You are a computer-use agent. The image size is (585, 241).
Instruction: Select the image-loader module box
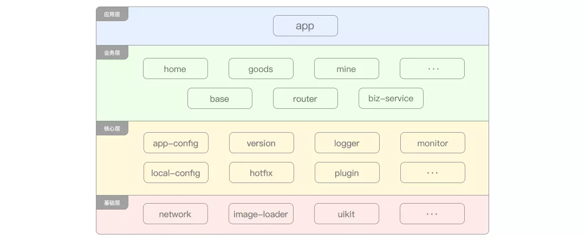[261, 214]
